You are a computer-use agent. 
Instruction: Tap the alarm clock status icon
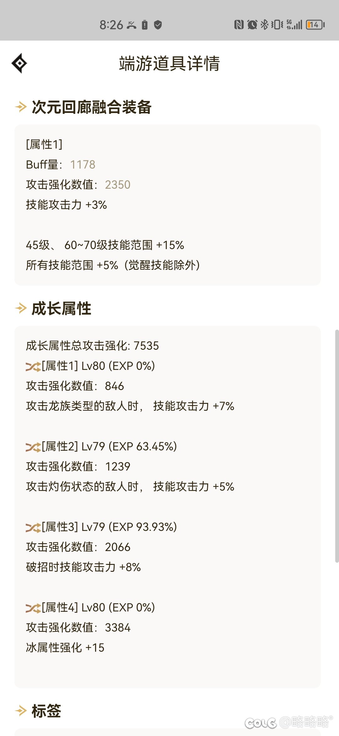[252, 25]
